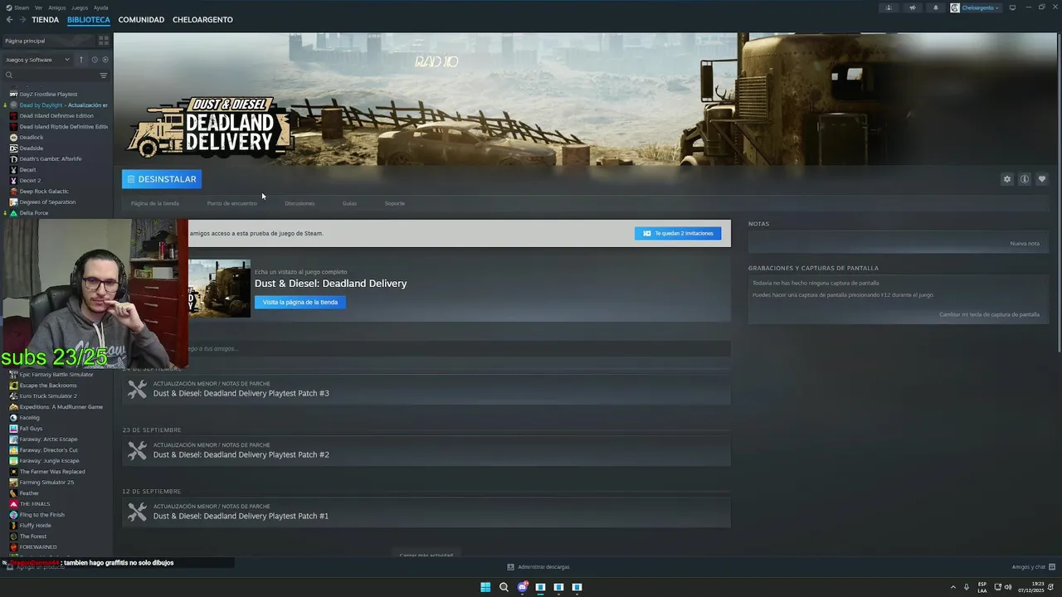Viewport: 1062px width, 597px height.
Task: Click 'Nueva nota' in Notas panel
Action: [1025, 244]
